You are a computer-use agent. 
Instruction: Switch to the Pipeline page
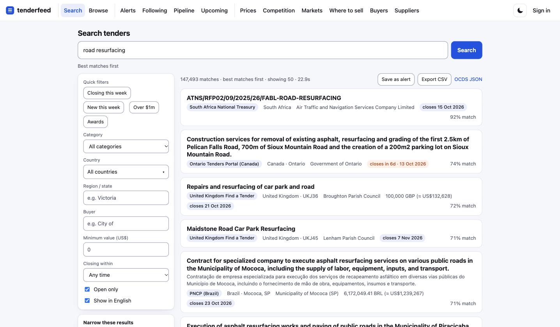pos(184,11)
